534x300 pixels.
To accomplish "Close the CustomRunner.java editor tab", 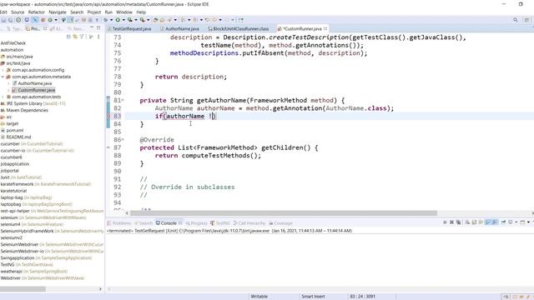I will pos(325,28).
